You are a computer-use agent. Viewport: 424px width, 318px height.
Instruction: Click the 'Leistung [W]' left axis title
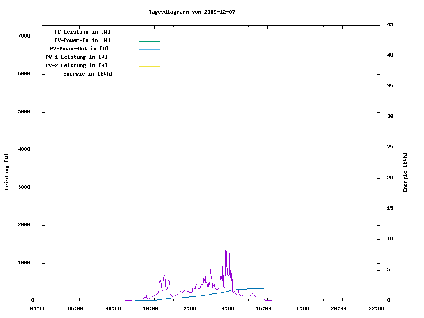[7, 172]
